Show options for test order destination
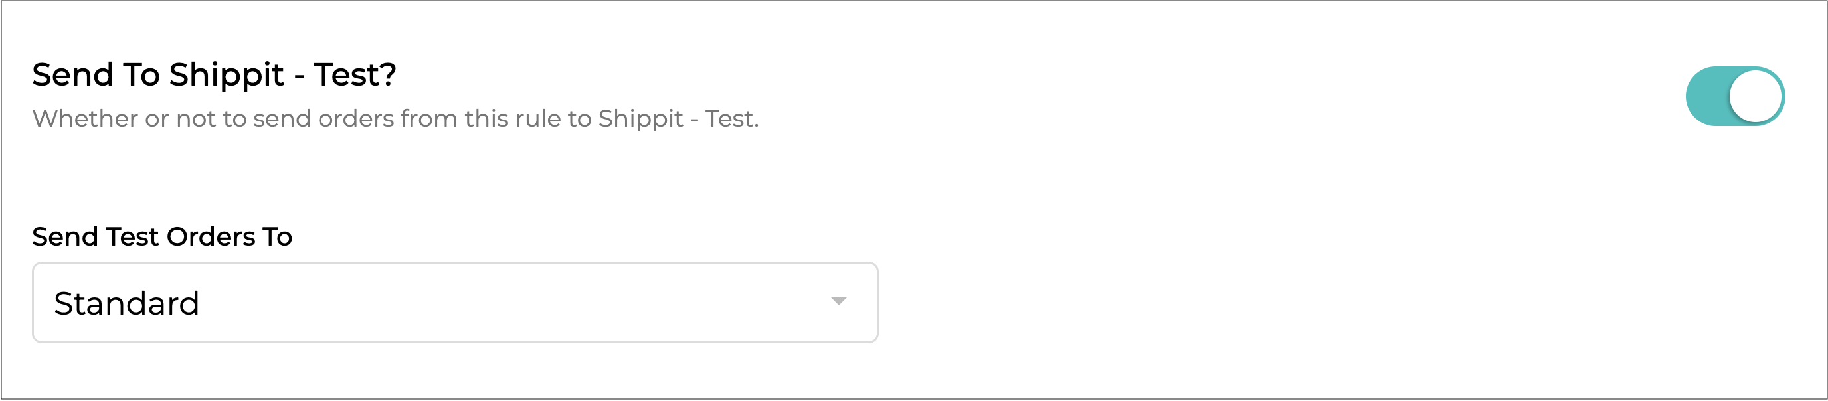Screen dimensions: 1828x401 pyautogui.click(x=455, y=302)
